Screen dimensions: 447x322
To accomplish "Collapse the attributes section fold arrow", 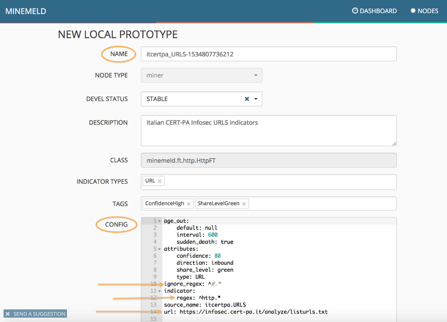I will click(160, 249).
